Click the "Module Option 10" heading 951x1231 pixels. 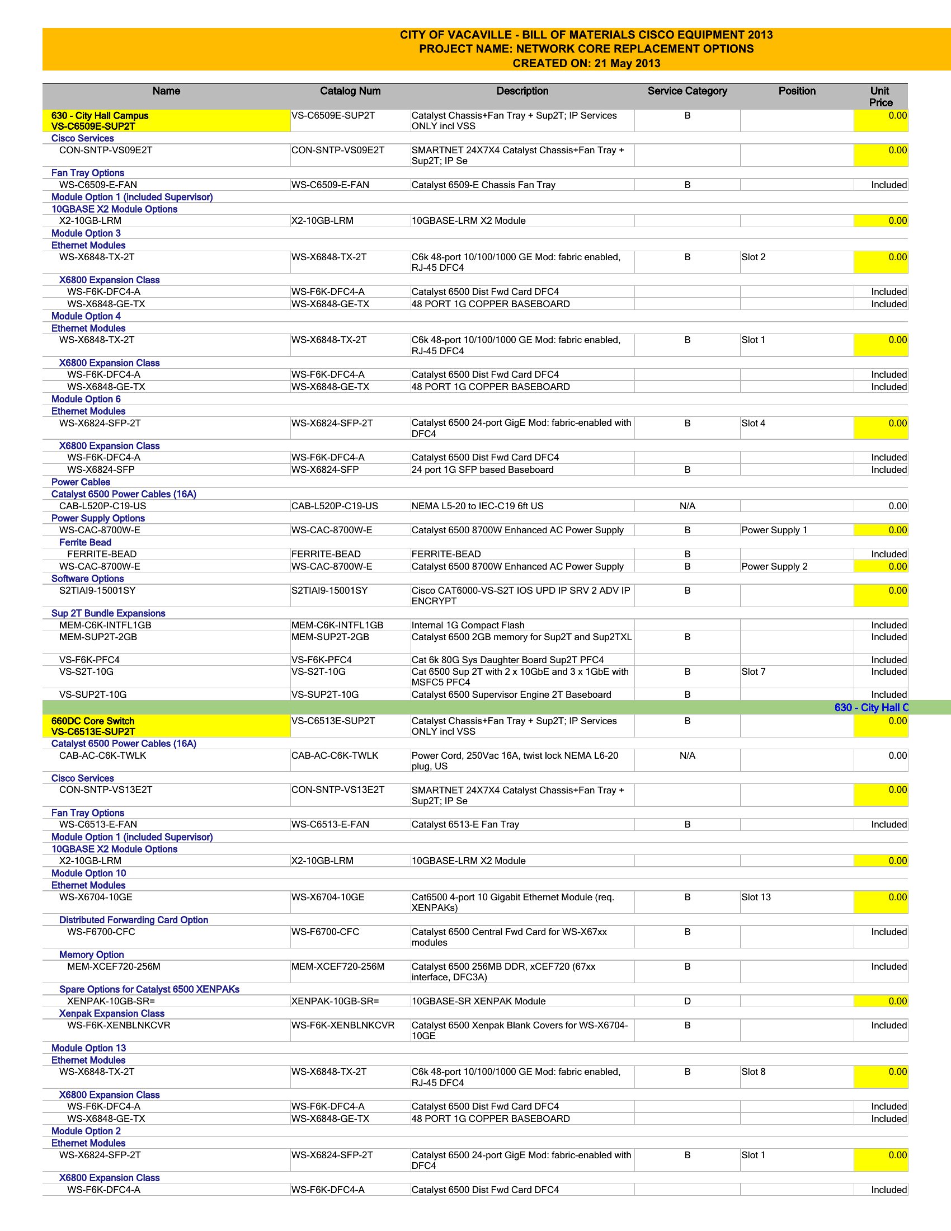(x=88, y=873)
